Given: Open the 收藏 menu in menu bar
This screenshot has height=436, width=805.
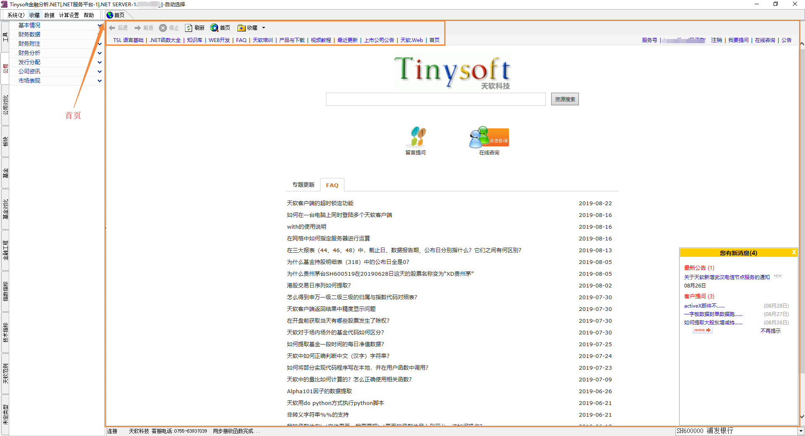Looking at the screenshot, I should tap(34, 15).
